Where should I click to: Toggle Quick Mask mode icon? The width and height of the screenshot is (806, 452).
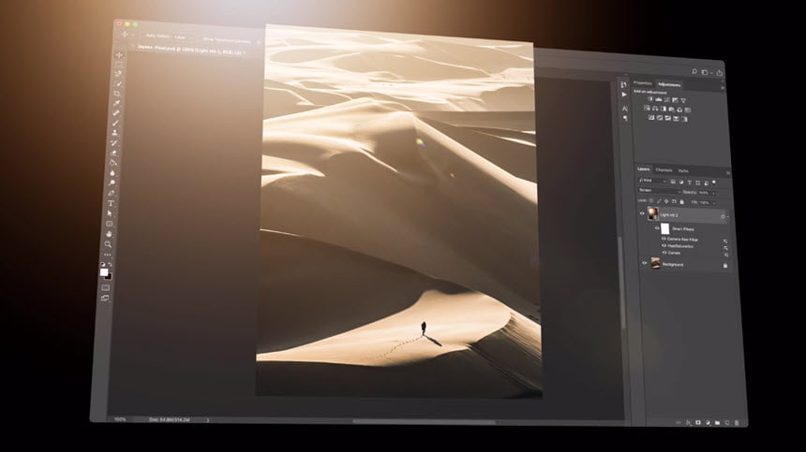[x=105, y=287]
